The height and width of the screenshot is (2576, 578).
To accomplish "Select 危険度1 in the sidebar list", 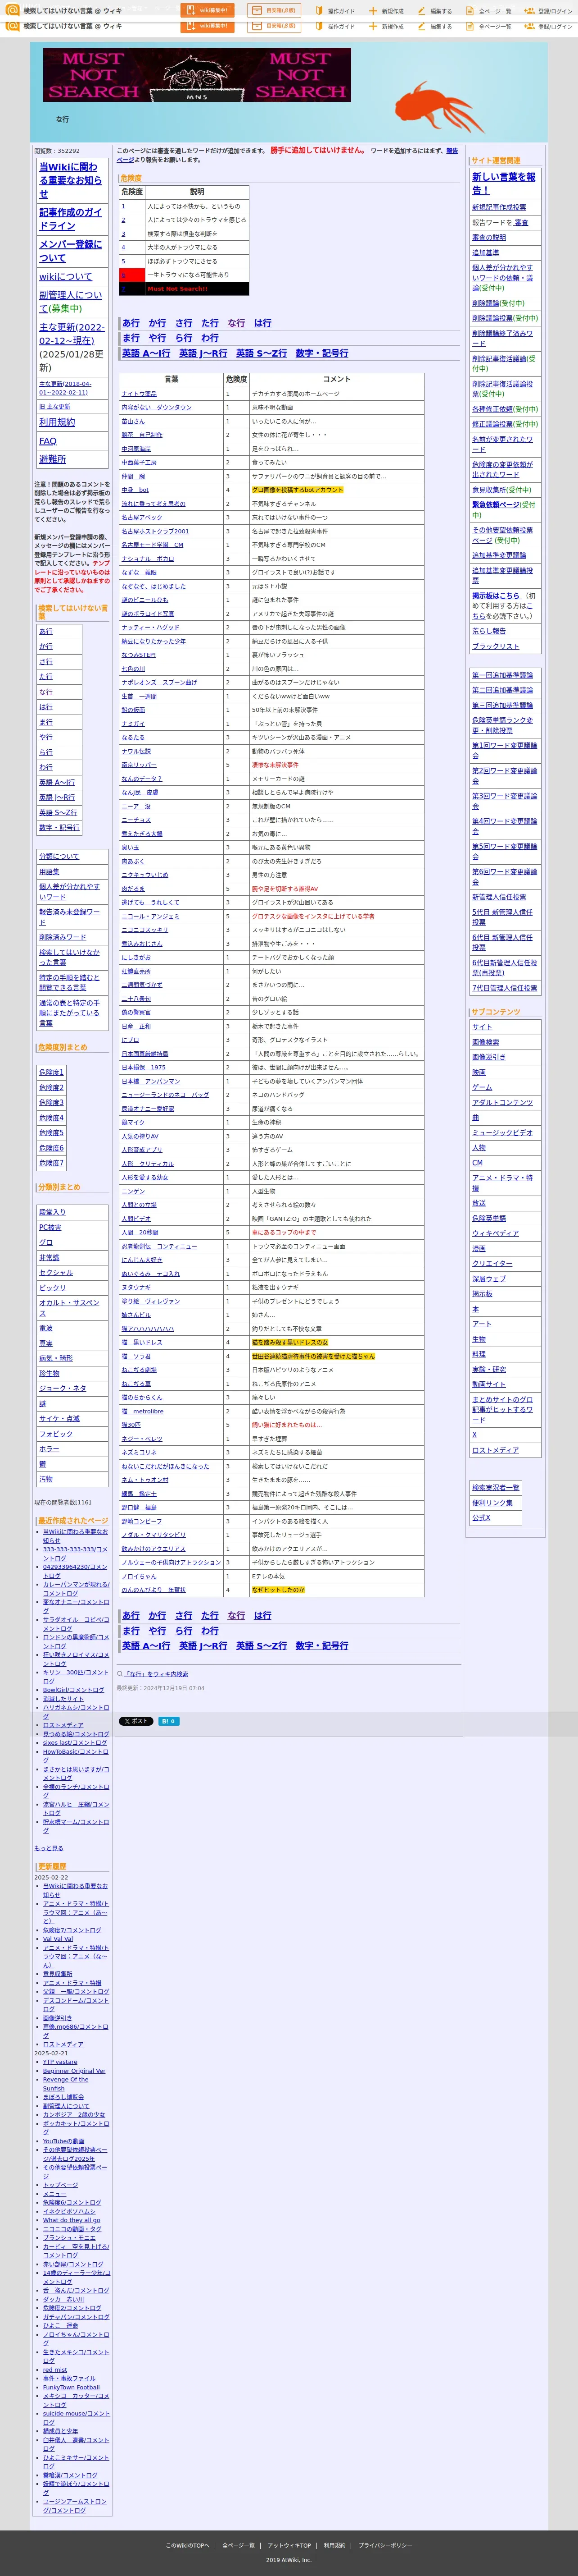I will pos(51,1072).
